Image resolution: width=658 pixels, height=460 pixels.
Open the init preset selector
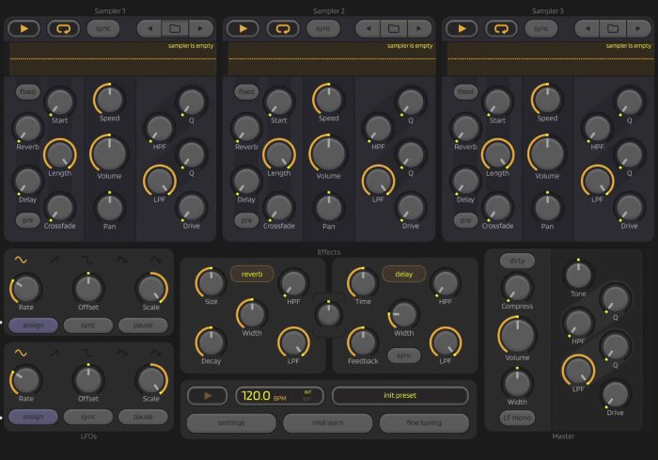pos(399,396)
